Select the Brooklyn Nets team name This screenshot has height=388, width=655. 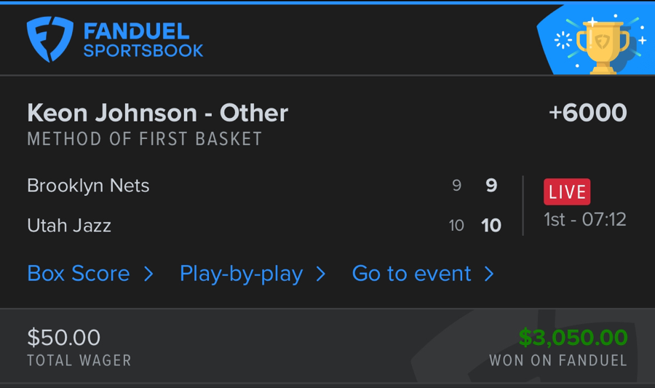pyautogui.click(x=88, y=186)
